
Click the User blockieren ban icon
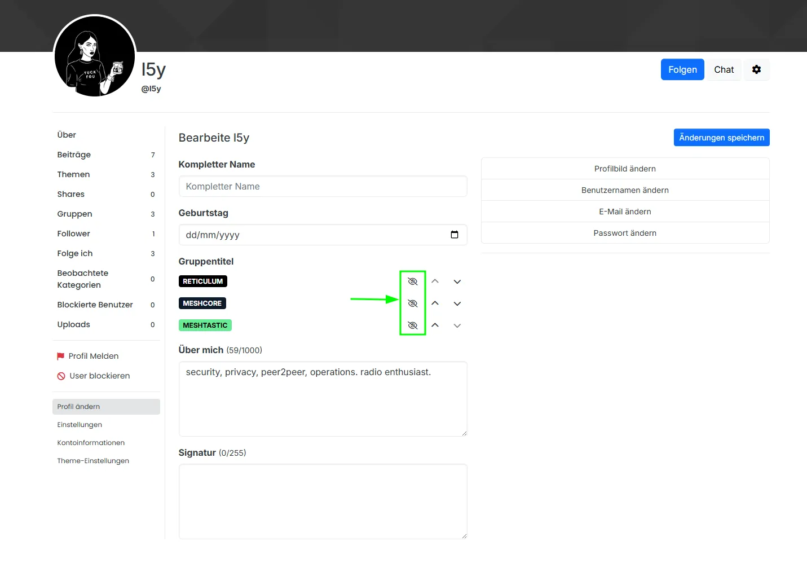61,376
